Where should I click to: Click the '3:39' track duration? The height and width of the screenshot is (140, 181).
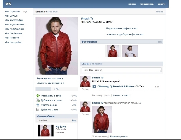tap(157, 87)
